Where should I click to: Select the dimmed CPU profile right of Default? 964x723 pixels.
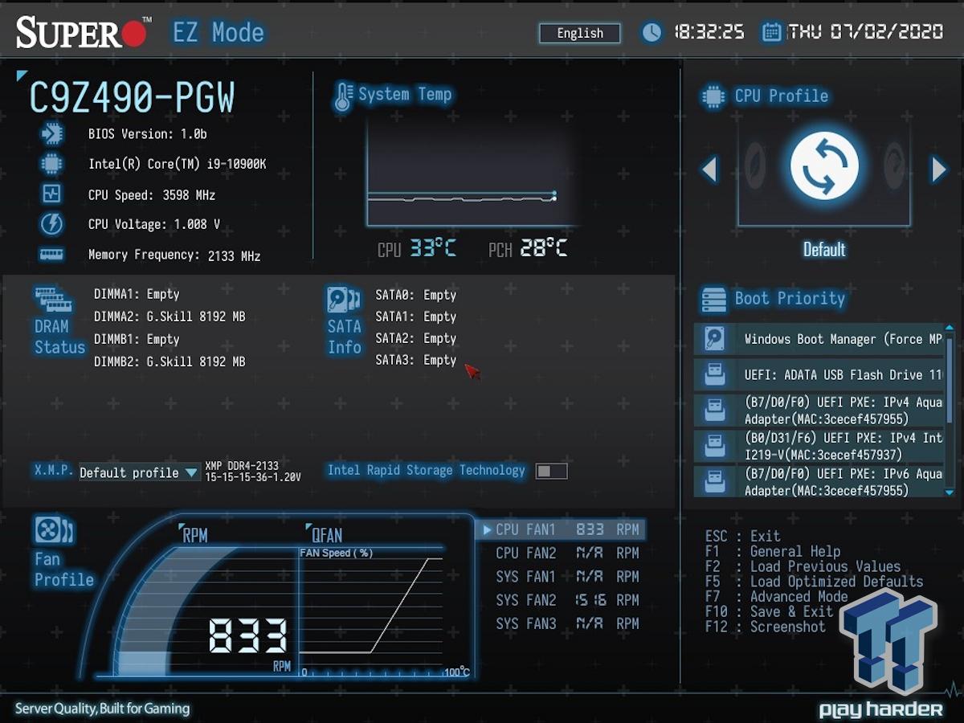click(894, 165)
